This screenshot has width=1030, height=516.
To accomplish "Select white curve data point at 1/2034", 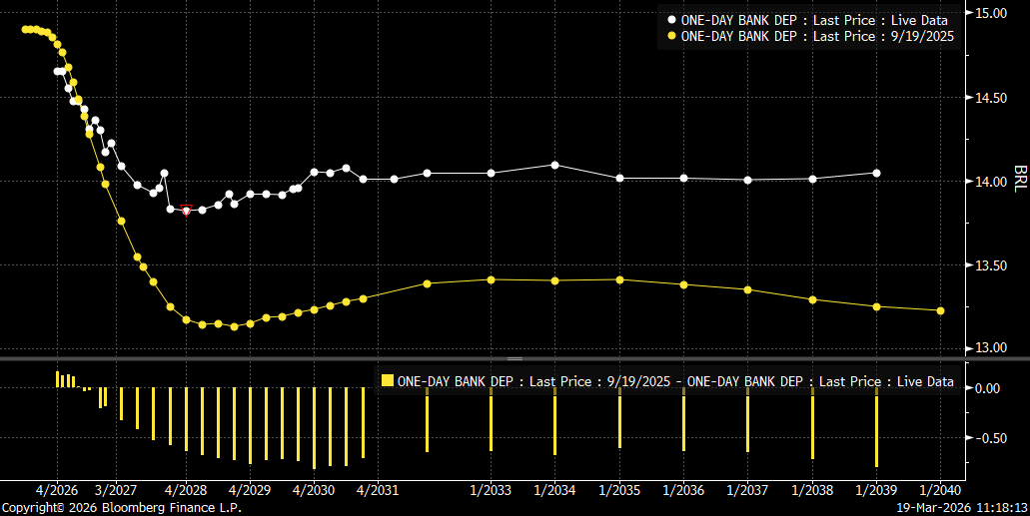I will pyautogui.click(x=555, y=166).
